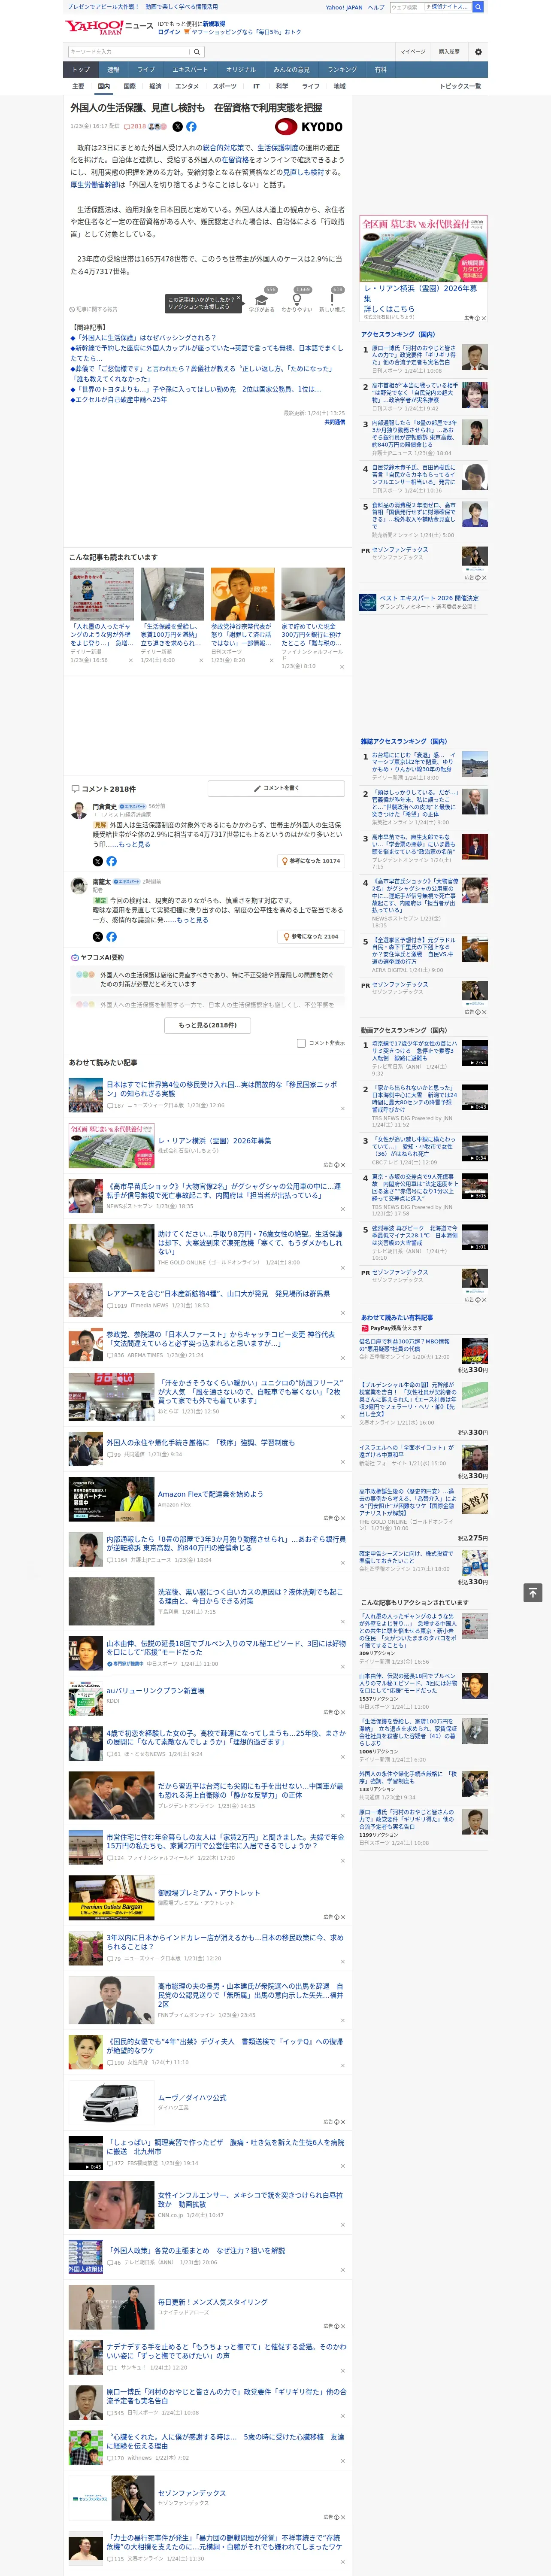Screen dimensions: 551x2576
Task: Click the Yahoo! JAPAN news logo
Action: tap(110, 27)
